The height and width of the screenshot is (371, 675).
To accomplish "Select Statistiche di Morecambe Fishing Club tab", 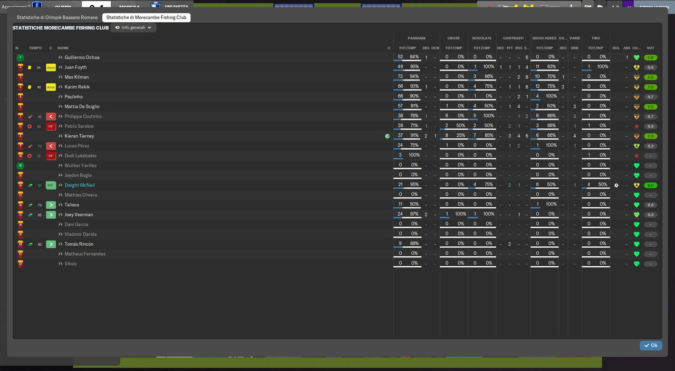I will [x=146, y=17].
